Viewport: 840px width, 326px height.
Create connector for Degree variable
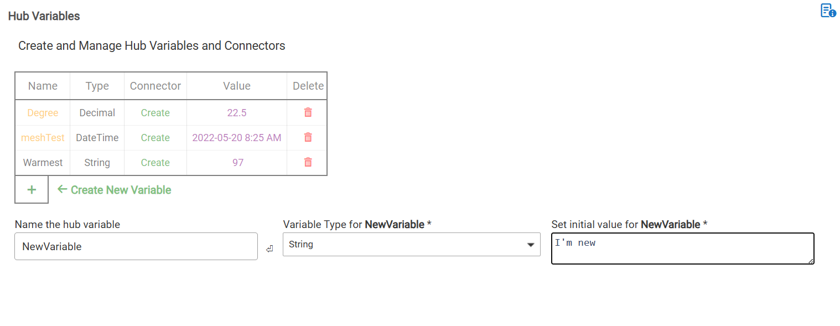[155, 113]
